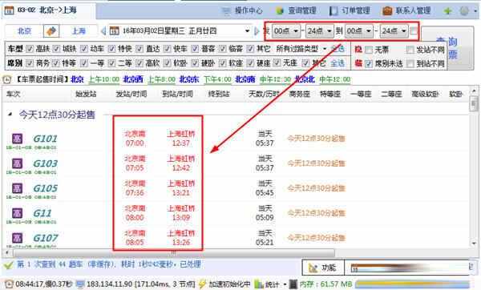Click the green plus add icon

[x=448, y=10]
